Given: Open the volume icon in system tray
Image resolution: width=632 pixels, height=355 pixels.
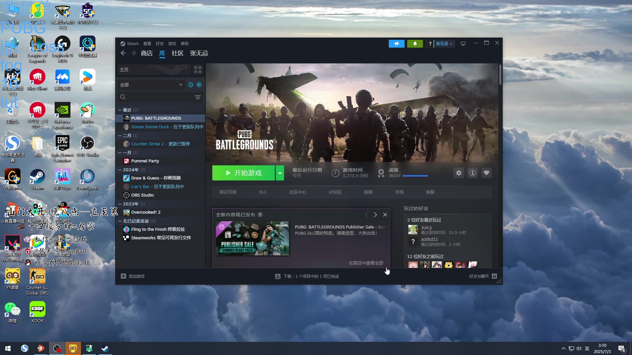Looking at the screenshot, I should (579, 348).
